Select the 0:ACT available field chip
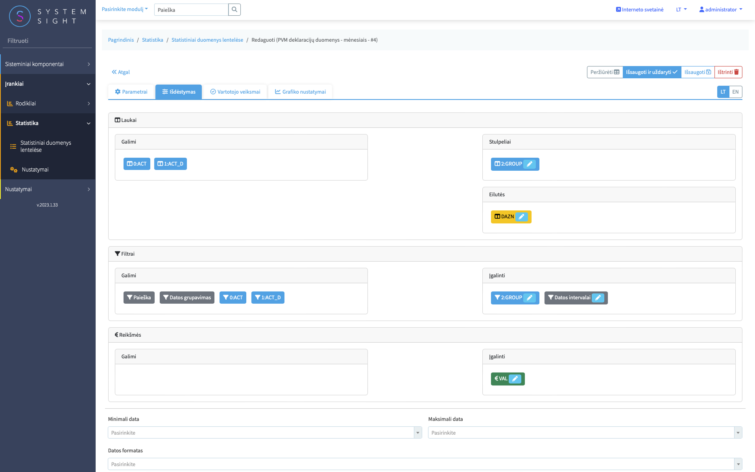The width and height of the screenshot is (755, 472). coord(137,164)
